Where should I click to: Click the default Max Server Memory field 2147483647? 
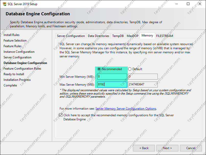click(x=143, y=84)
